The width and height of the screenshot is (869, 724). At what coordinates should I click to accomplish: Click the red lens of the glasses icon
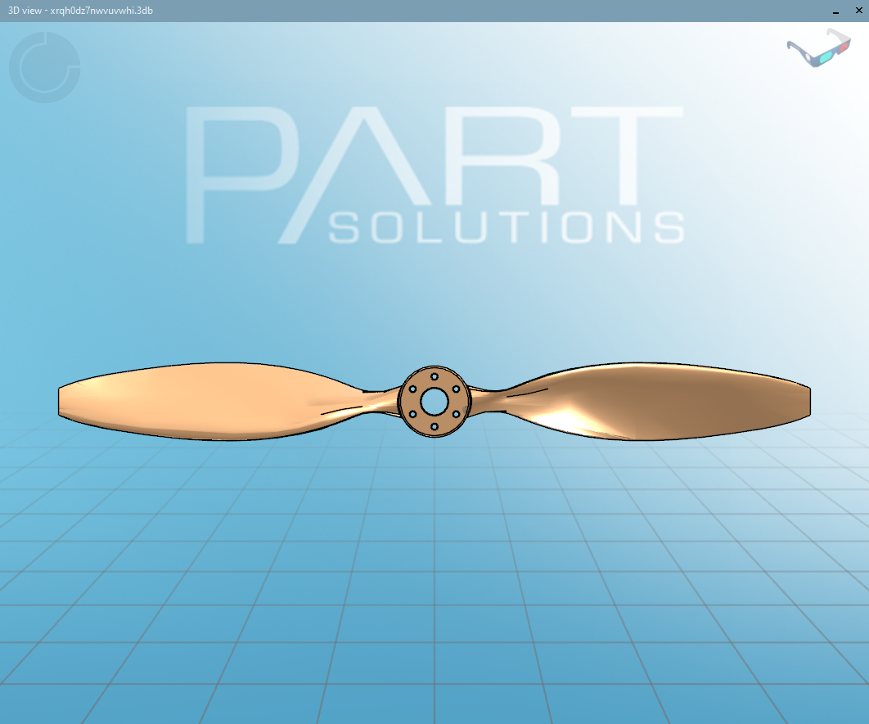(x=844, y=47)
